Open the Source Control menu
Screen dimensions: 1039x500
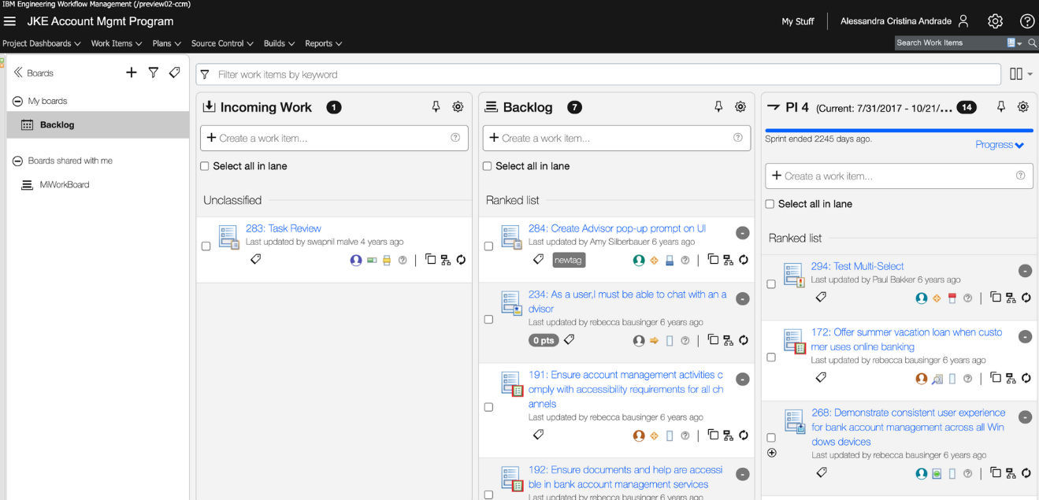point(221,43)
